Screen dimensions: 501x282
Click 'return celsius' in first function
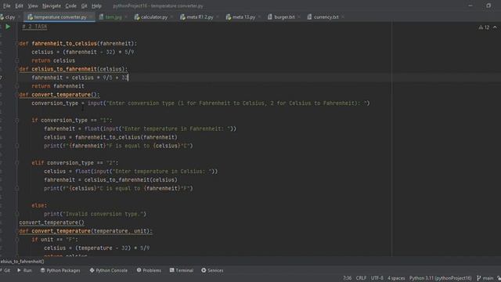pyautogui.click(x=53, y=60)
